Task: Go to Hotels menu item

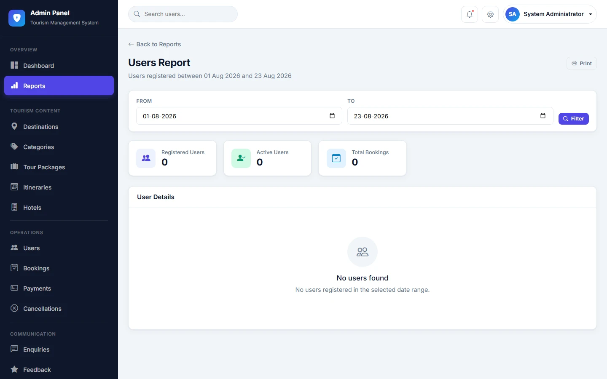Action: pyautogui.click(x=59, y=207)
